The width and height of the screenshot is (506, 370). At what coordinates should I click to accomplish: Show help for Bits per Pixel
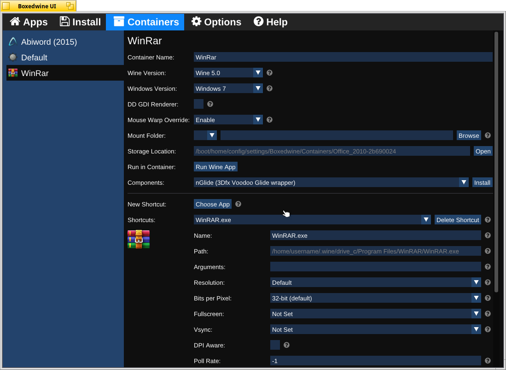pos(488,298)
